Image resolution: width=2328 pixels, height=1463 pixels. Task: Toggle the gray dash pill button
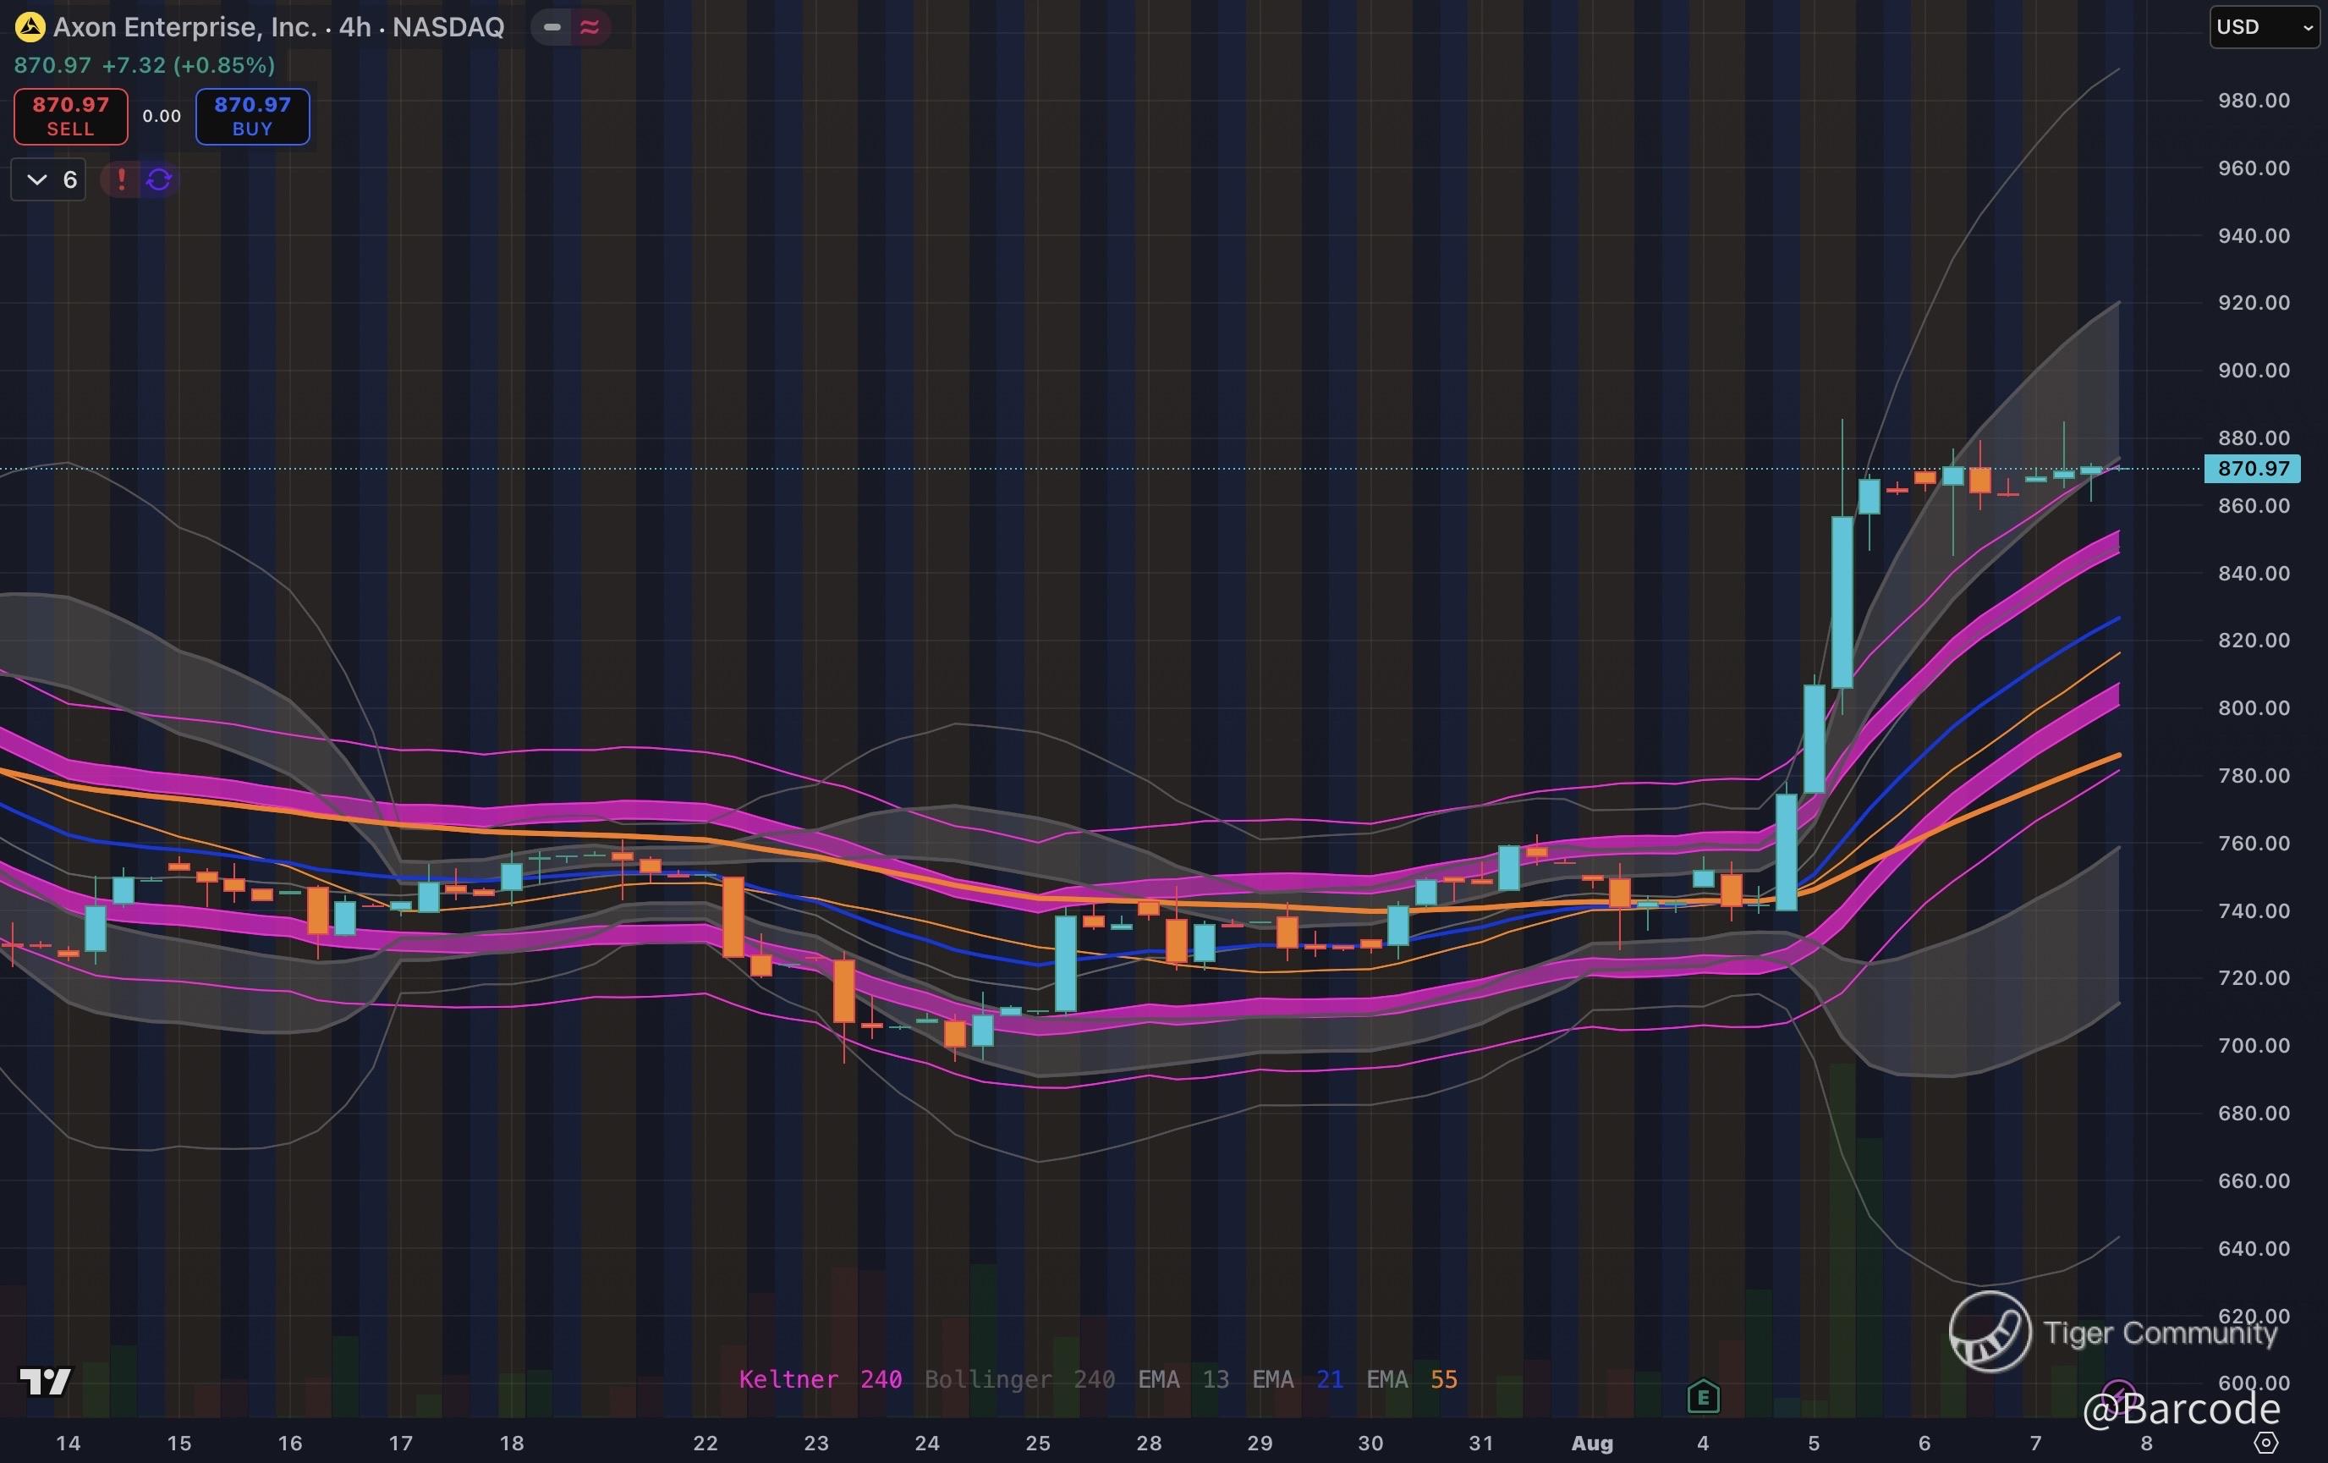tap(552, 27)
